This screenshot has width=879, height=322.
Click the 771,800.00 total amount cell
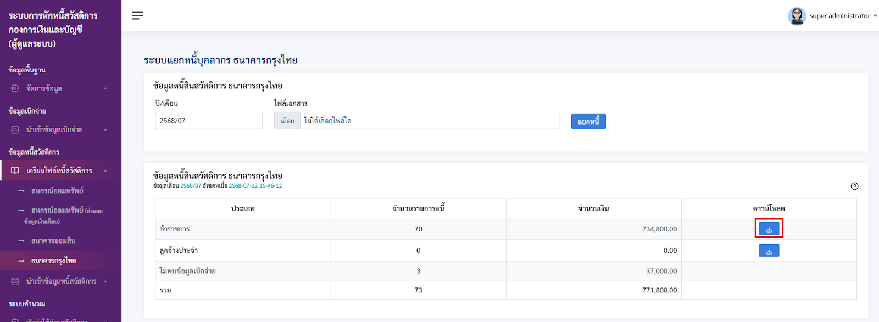click(x=594, y=290)
